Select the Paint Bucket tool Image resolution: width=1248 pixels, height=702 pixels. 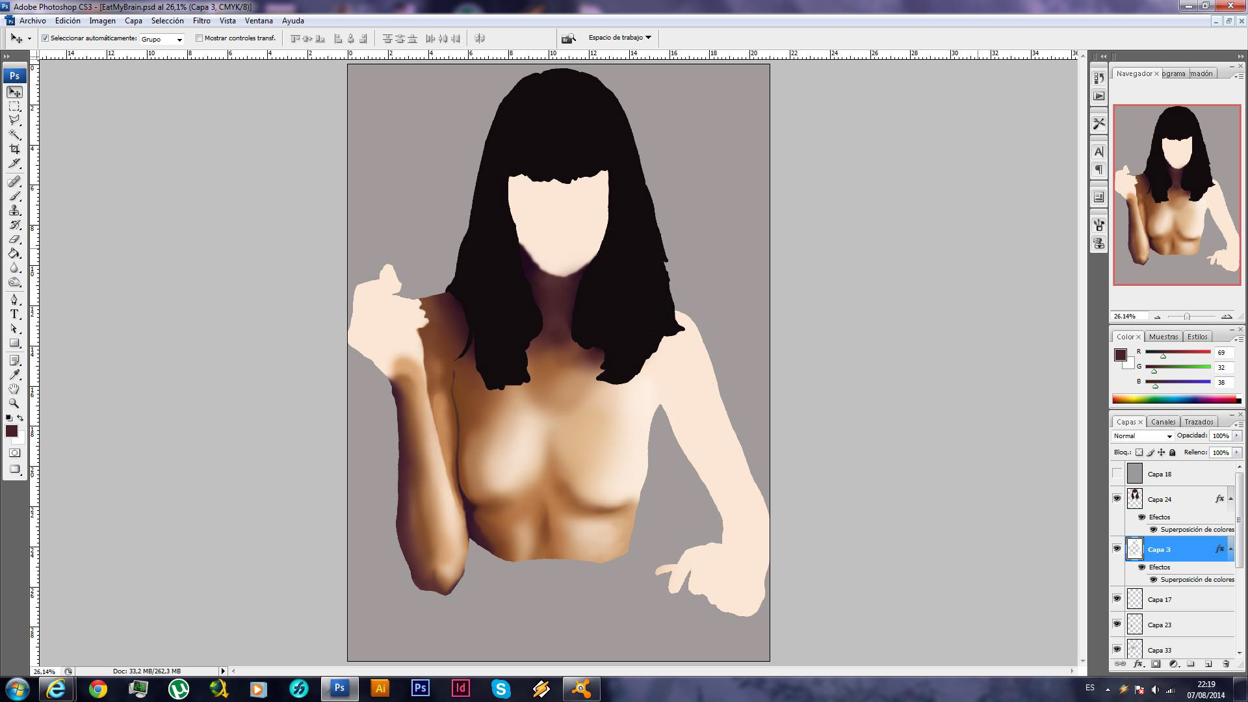[14, 253]
